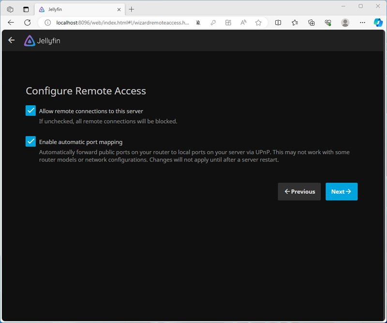Toggle split screen view icon

[278, 23]
